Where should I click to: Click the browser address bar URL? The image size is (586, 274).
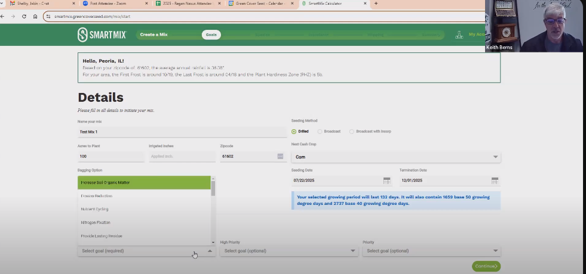(93, 17)
